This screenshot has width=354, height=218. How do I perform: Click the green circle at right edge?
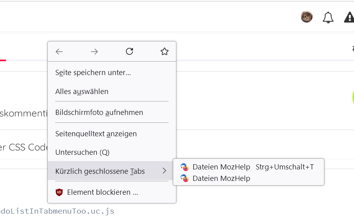(x=352, y=97)
